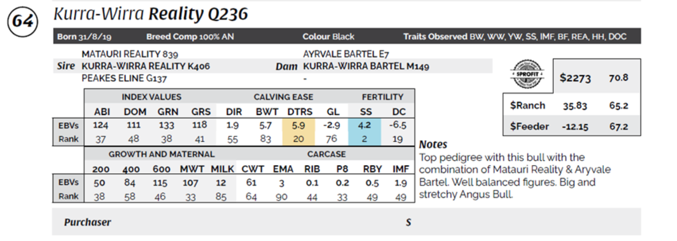677x241 pixels.
Task: Click the $2273 SPROFIT value
Action: (x=575, y=78)
